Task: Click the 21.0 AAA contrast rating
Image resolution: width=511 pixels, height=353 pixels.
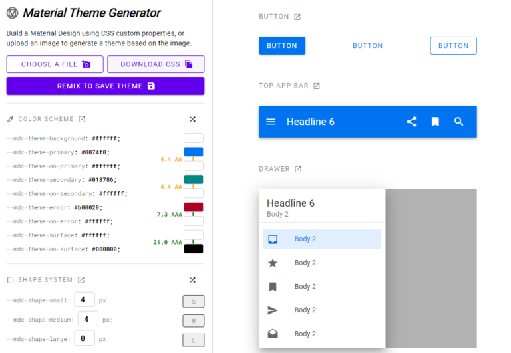Action: [x=168, y=242]
